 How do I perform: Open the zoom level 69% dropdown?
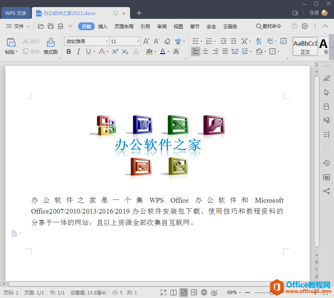click(234, 293)
